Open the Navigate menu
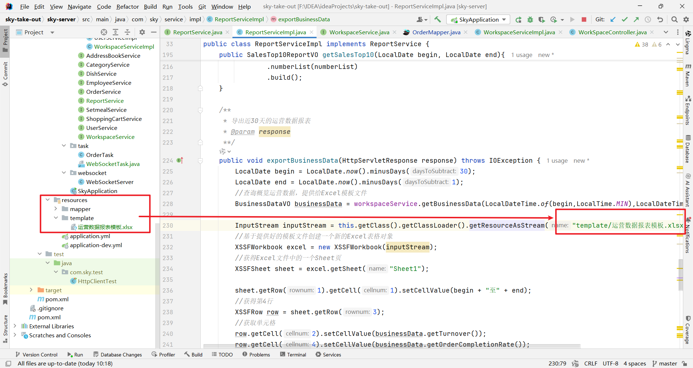This screenshot has height=368, width=693. pos(79,6)
